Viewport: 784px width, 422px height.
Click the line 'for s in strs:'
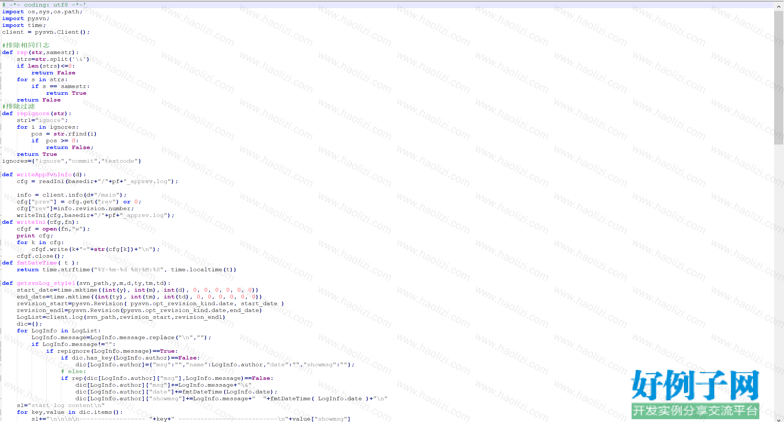(x=42, y=79)
